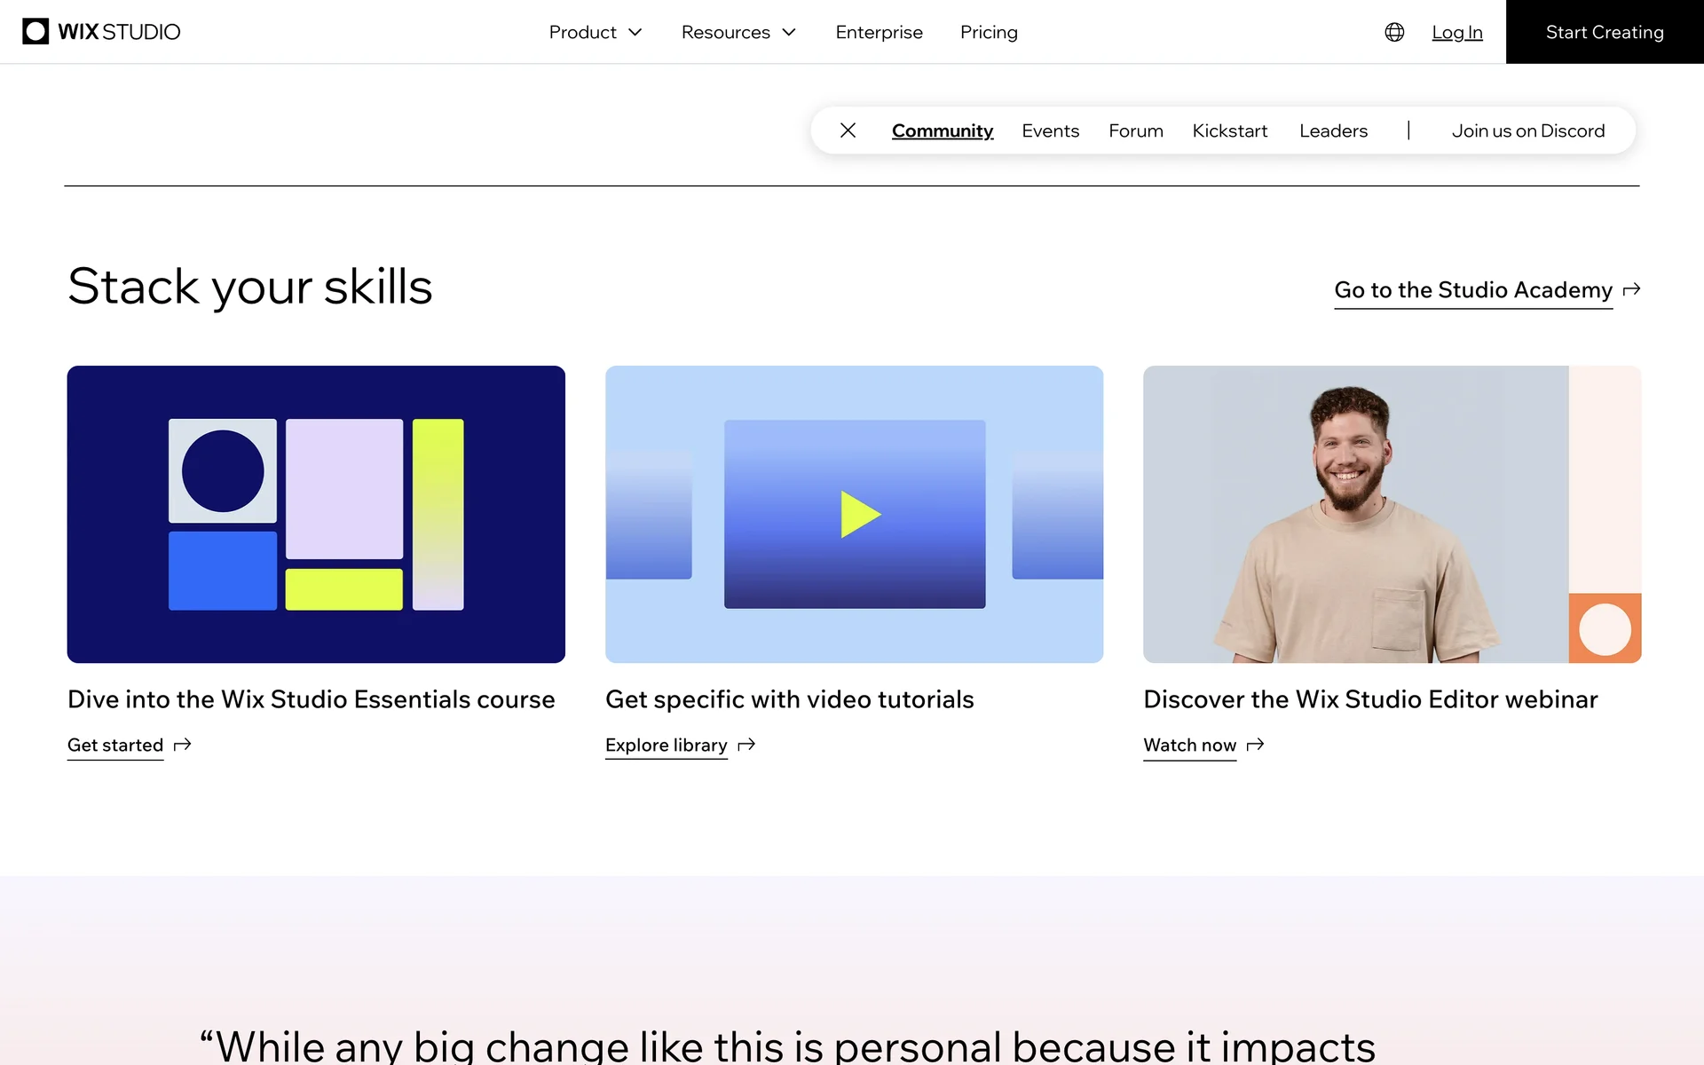Click the arrow next to Get started
1704x1065 pixels.
(183, 745)
